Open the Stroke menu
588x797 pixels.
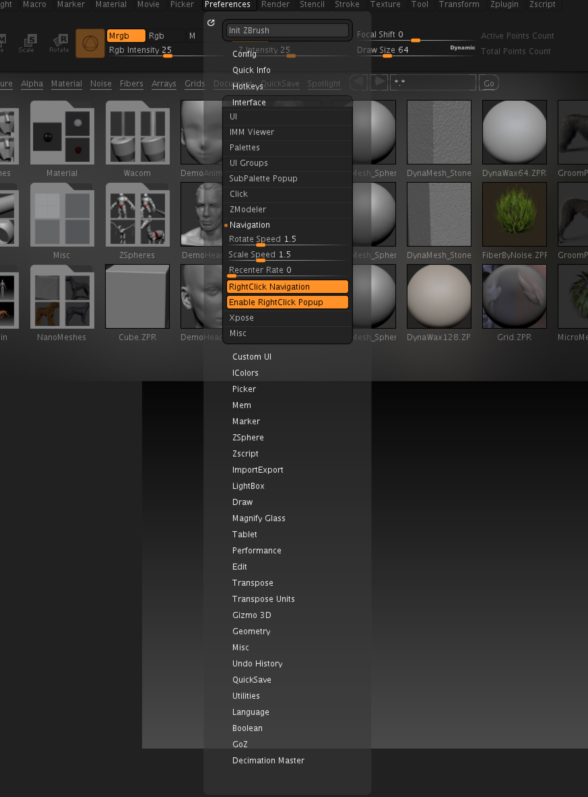point(347,5)
